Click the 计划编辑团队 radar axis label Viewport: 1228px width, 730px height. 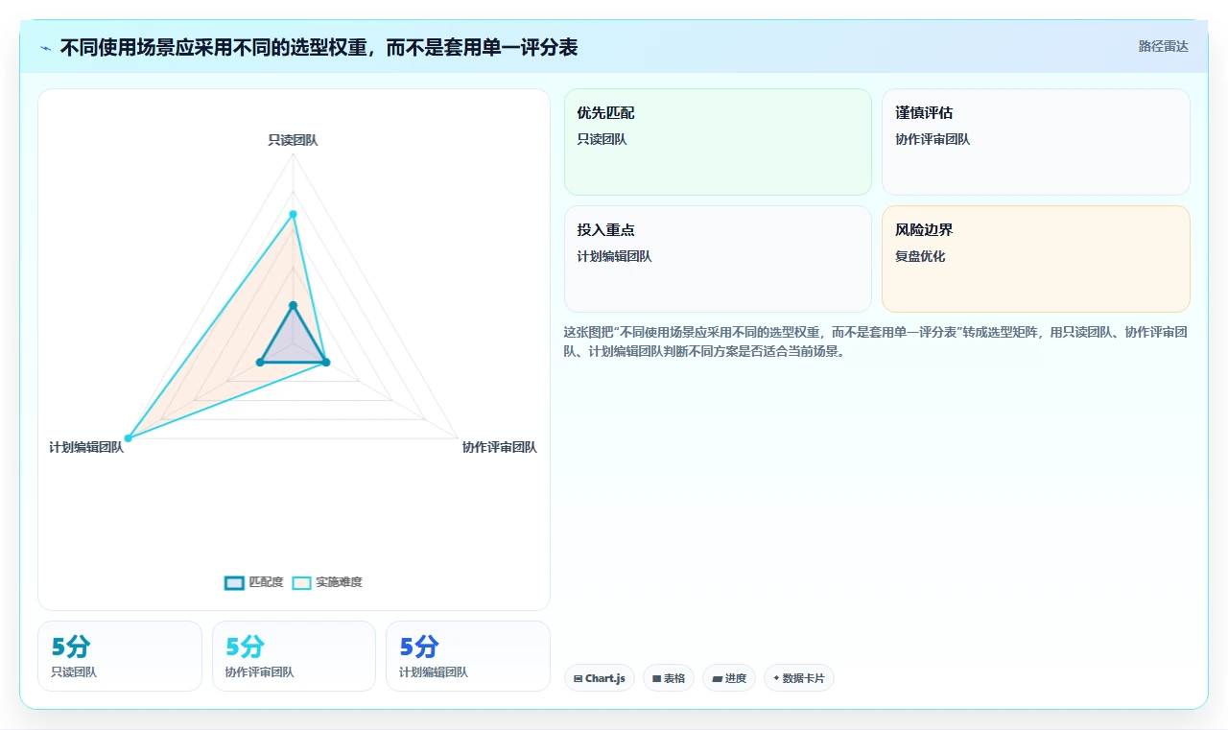[86, 447]
